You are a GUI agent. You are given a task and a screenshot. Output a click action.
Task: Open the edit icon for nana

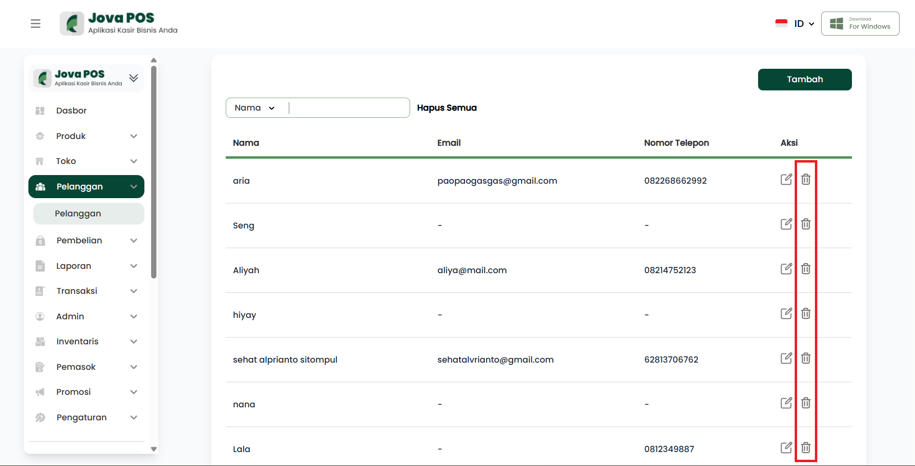tap(786, 403)
